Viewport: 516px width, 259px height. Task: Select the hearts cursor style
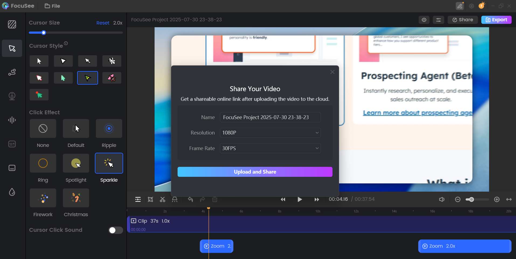point(112,78)
